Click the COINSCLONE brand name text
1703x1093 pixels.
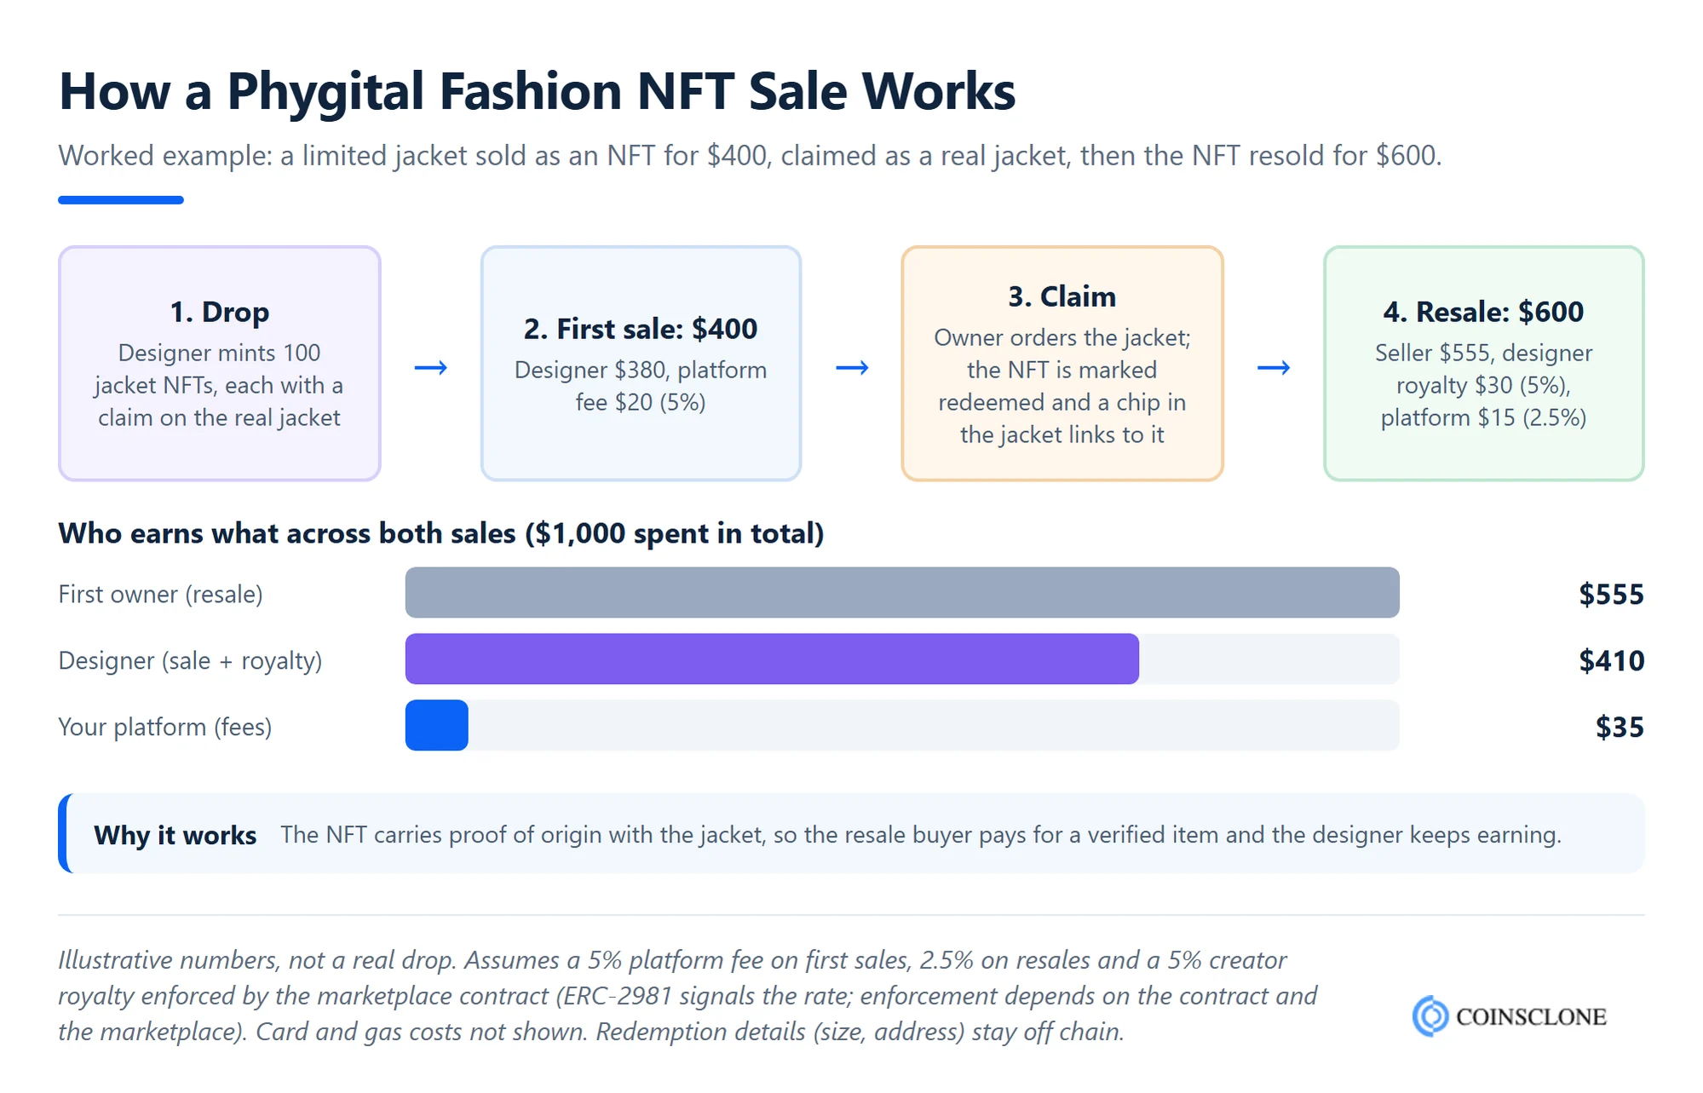[1531, 1016]
